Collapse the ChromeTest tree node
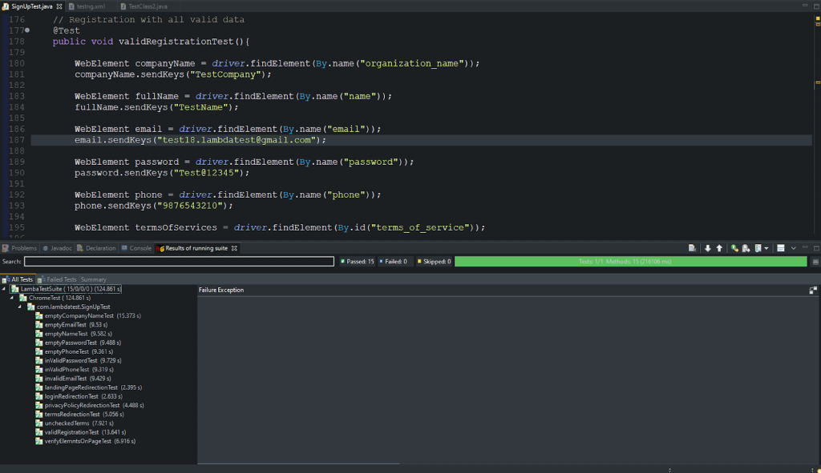Screen dimensions: 821x473 tap(14, 298)
